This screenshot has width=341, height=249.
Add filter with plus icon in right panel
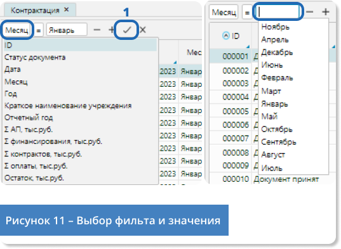click(326, 11)
